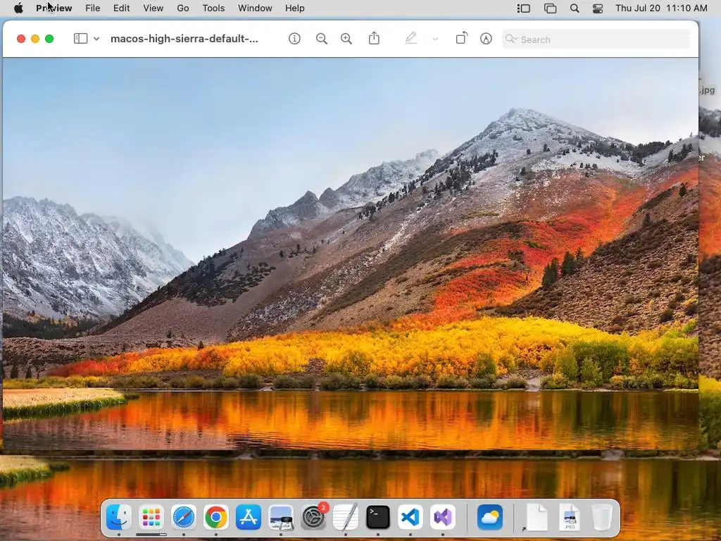Click the screen mirroring menu bar icon

550,8
